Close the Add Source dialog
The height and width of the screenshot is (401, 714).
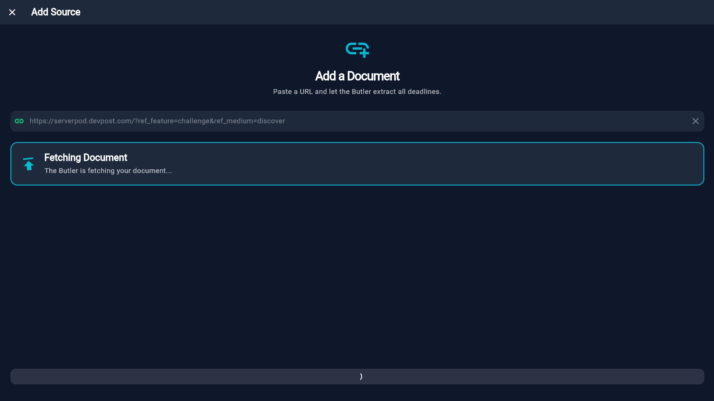tap(12, 12)
